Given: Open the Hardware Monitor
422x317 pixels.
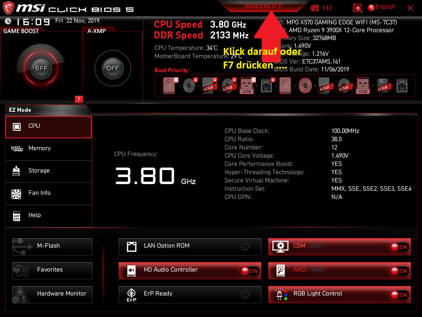Looking at the screenshot, I should point(52,295).
